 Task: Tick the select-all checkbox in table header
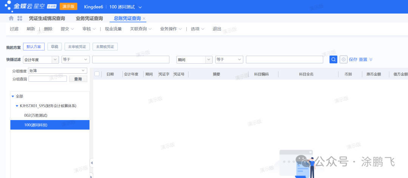[x=97, y=74]
